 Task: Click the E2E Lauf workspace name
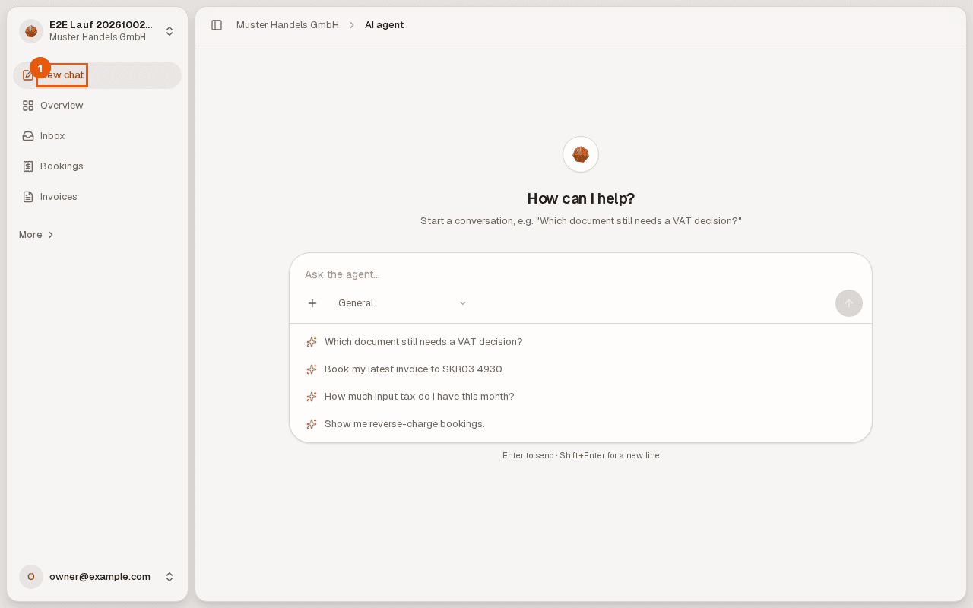point(101,25)
